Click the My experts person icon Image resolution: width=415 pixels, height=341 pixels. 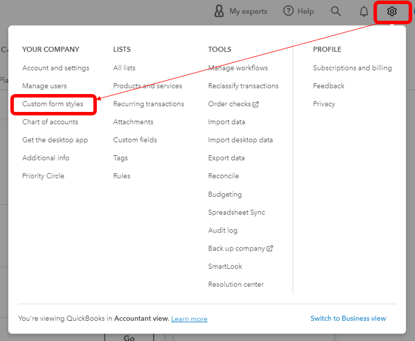219,11
